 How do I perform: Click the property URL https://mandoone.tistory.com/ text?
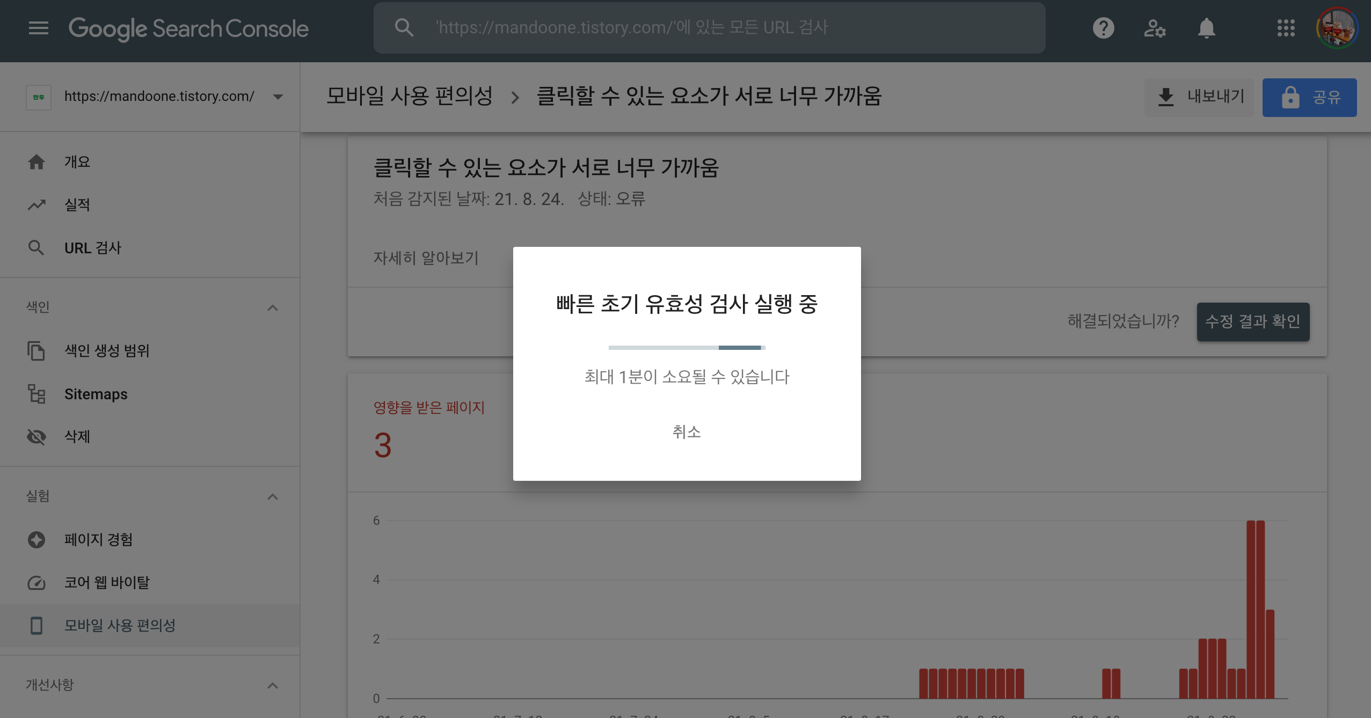coord(159,97)
